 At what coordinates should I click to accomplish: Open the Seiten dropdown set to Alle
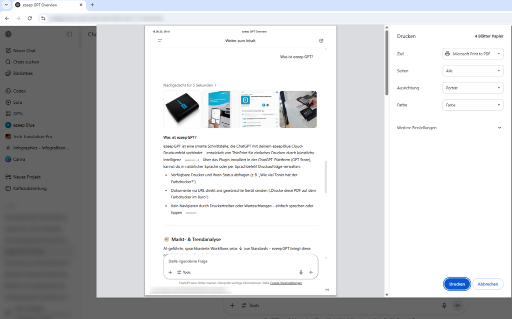point(473,71)
